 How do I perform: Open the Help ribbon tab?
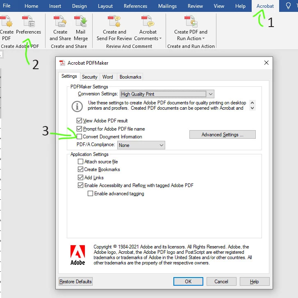click(240, 6)
